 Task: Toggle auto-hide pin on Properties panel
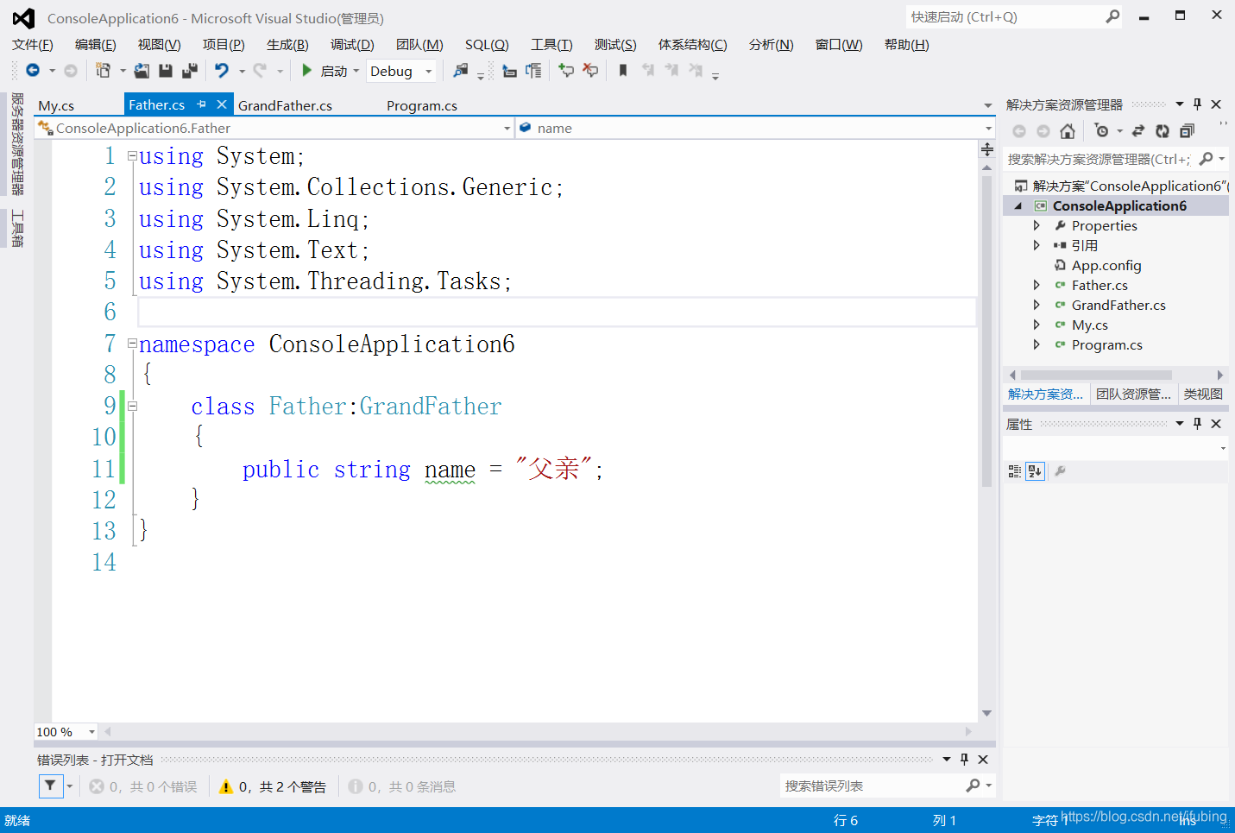[x=1197, y=424]
